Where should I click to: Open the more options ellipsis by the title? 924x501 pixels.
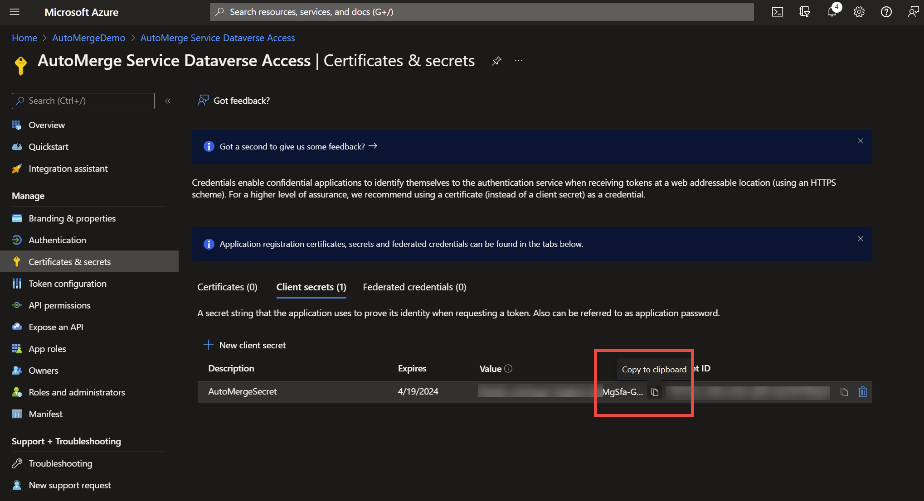[x=519, y=61]
